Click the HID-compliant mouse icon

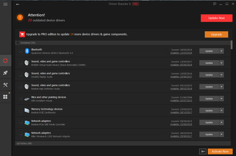tap(27, 99)
